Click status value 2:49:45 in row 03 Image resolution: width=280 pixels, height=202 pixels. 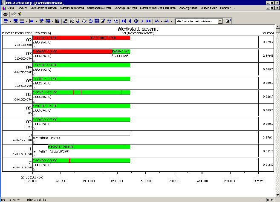click(268, 55)
